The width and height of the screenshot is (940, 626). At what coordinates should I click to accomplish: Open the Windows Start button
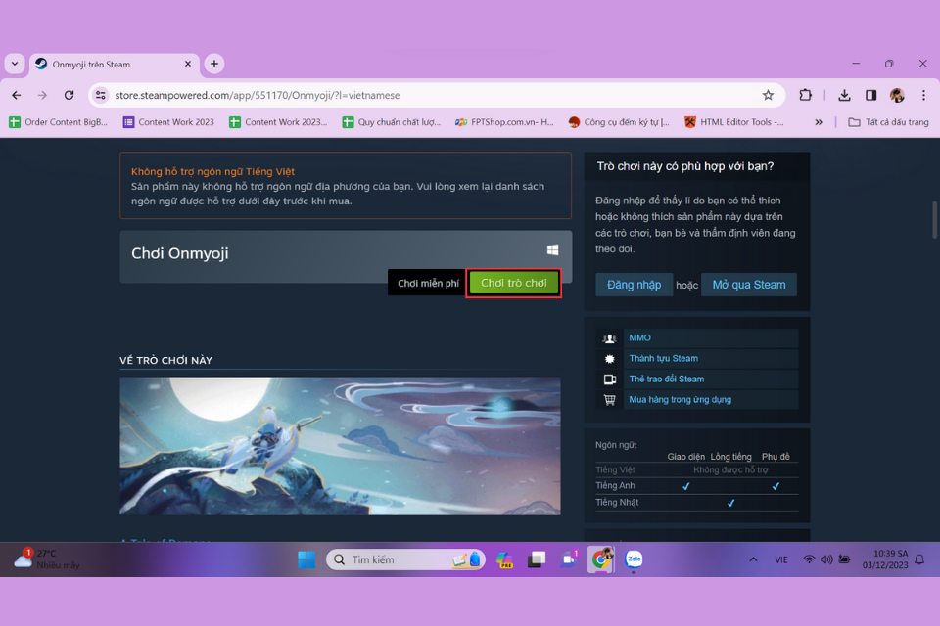click(x=306, y=559)
